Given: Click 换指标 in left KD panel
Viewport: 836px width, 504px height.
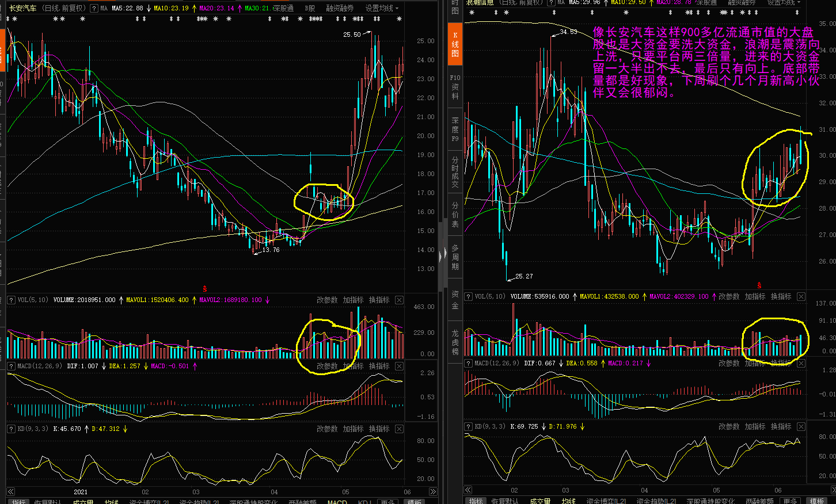Looking at the screenshot, I should [x=379, y=429].
